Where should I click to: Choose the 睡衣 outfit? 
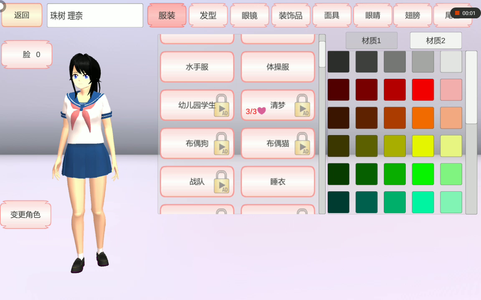coord(278,182)
